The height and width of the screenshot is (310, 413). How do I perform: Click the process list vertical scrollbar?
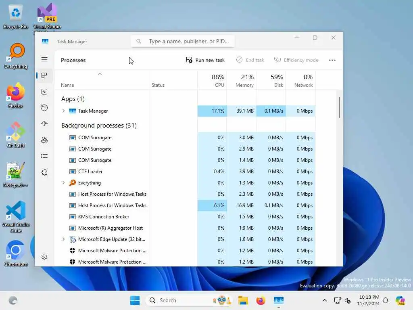339,107
